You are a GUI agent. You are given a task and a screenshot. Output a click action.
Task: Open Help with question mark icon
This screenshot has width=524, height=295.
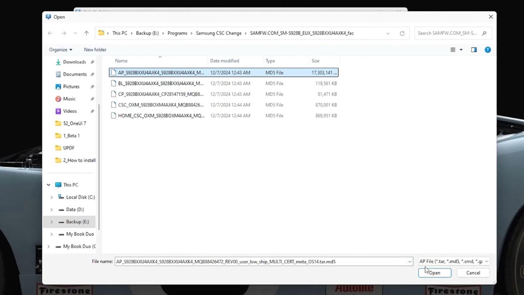(488, 50)
